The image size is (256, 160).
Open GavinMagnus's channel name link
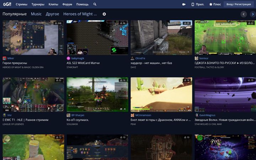coord(207,115)
